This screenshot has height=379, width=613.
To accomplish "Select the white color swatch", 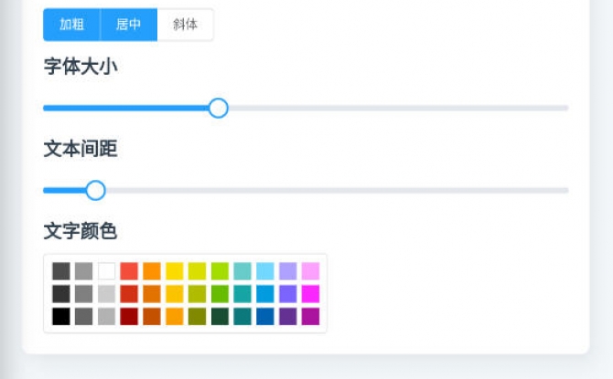I will click(107, 271).
